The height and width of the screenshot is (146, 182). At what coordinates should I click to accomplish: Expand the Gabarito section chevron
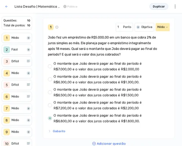pos(49,131)
